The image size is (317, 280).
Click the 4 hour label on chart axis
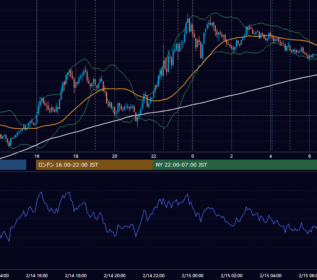click(270, 156)
